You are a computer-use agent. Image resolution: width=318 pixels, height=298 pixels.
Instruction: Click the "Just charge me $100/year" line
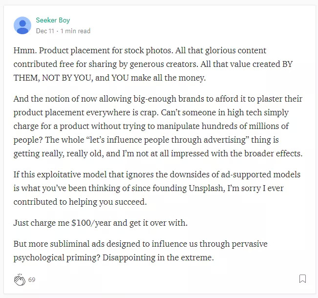click(x=100, y=223)
